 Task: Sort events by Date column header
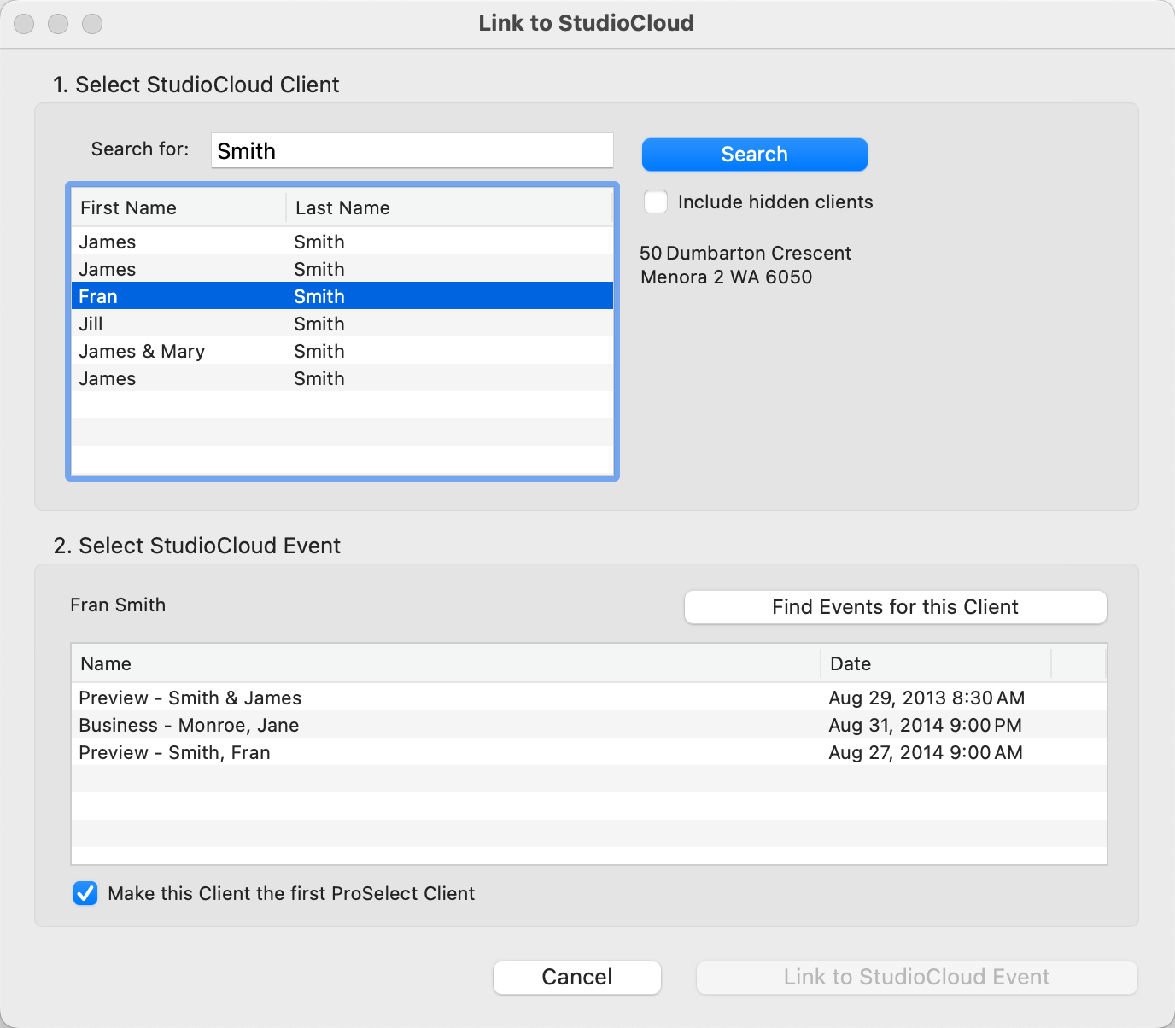(x=935, y=663)
